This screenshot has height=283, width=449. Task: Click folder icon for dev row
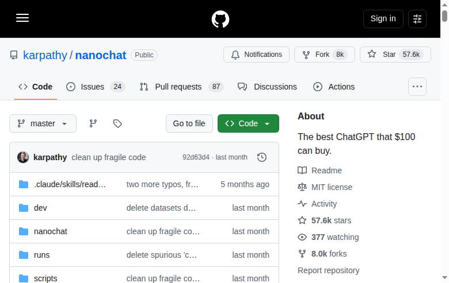click(x=24, y=208)
